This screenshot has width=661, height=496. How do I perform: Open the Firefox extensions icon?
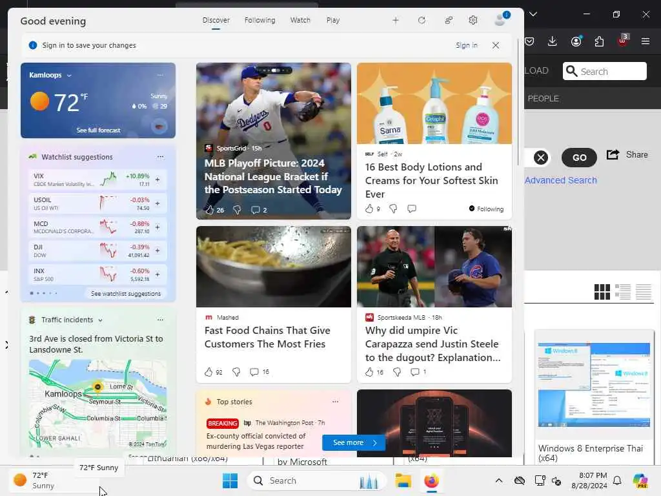click(x=599, y=41)
